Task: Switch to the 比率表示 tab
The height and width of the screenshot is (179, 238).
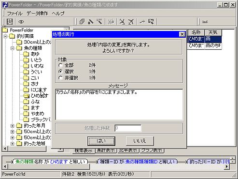Action: click(x=128, y=150)
